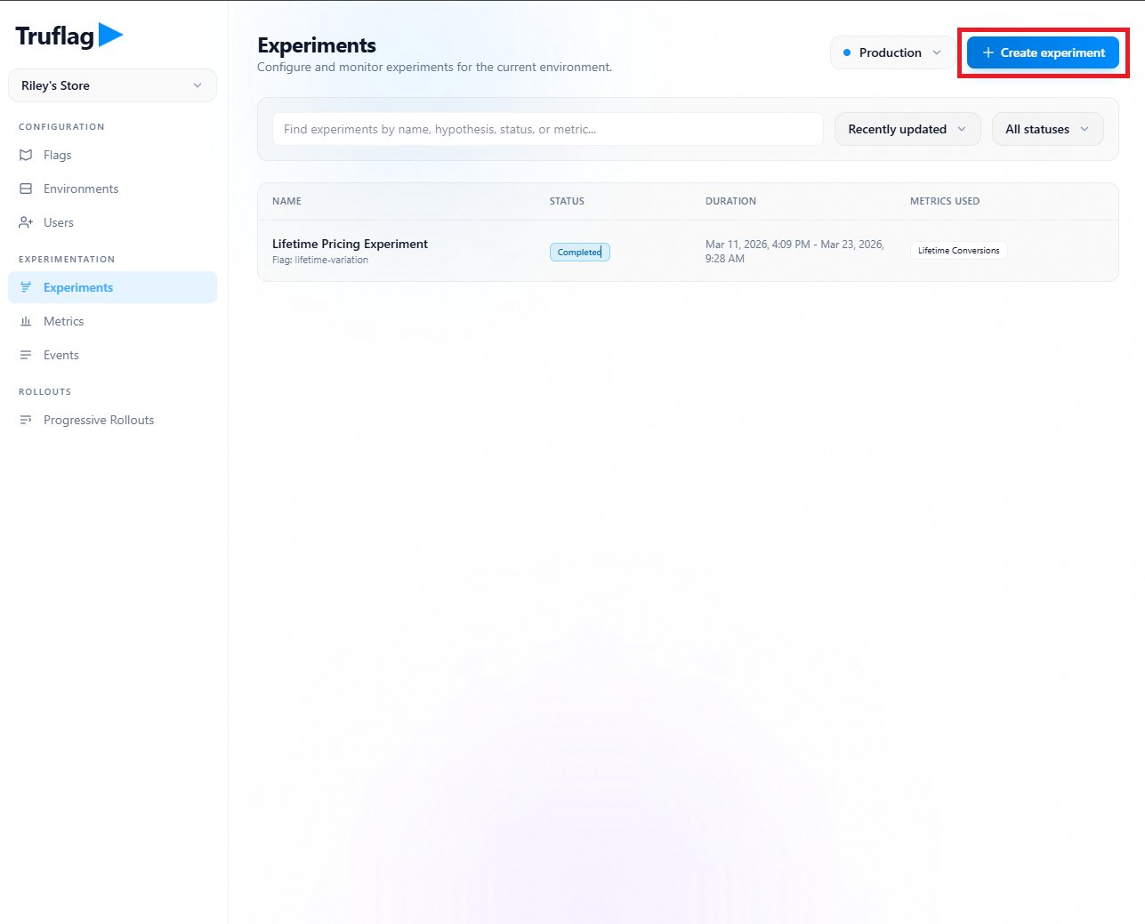
Task: Open the Recently updated sort dropdown
Action: [x=907, y=129]
